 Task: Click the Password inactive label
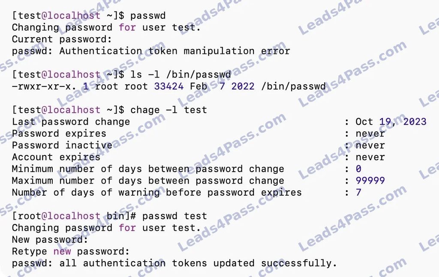62,145
